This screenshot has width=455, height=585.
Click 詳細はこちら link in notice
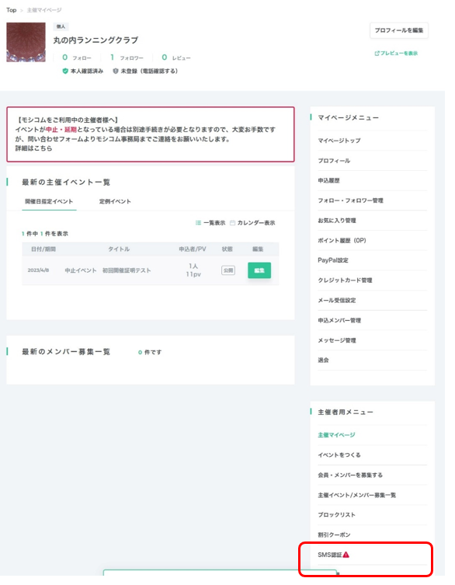tap(33, 148)
